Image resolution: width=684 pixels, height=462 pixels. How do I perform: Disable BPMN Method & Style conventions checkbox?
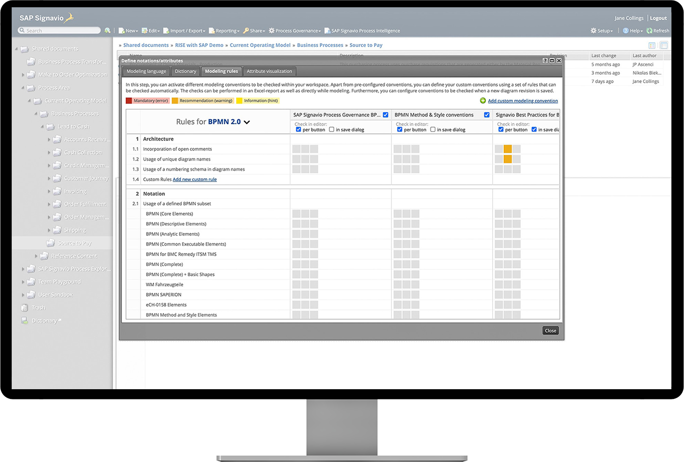pyautogui.click(x=487, y=115)
